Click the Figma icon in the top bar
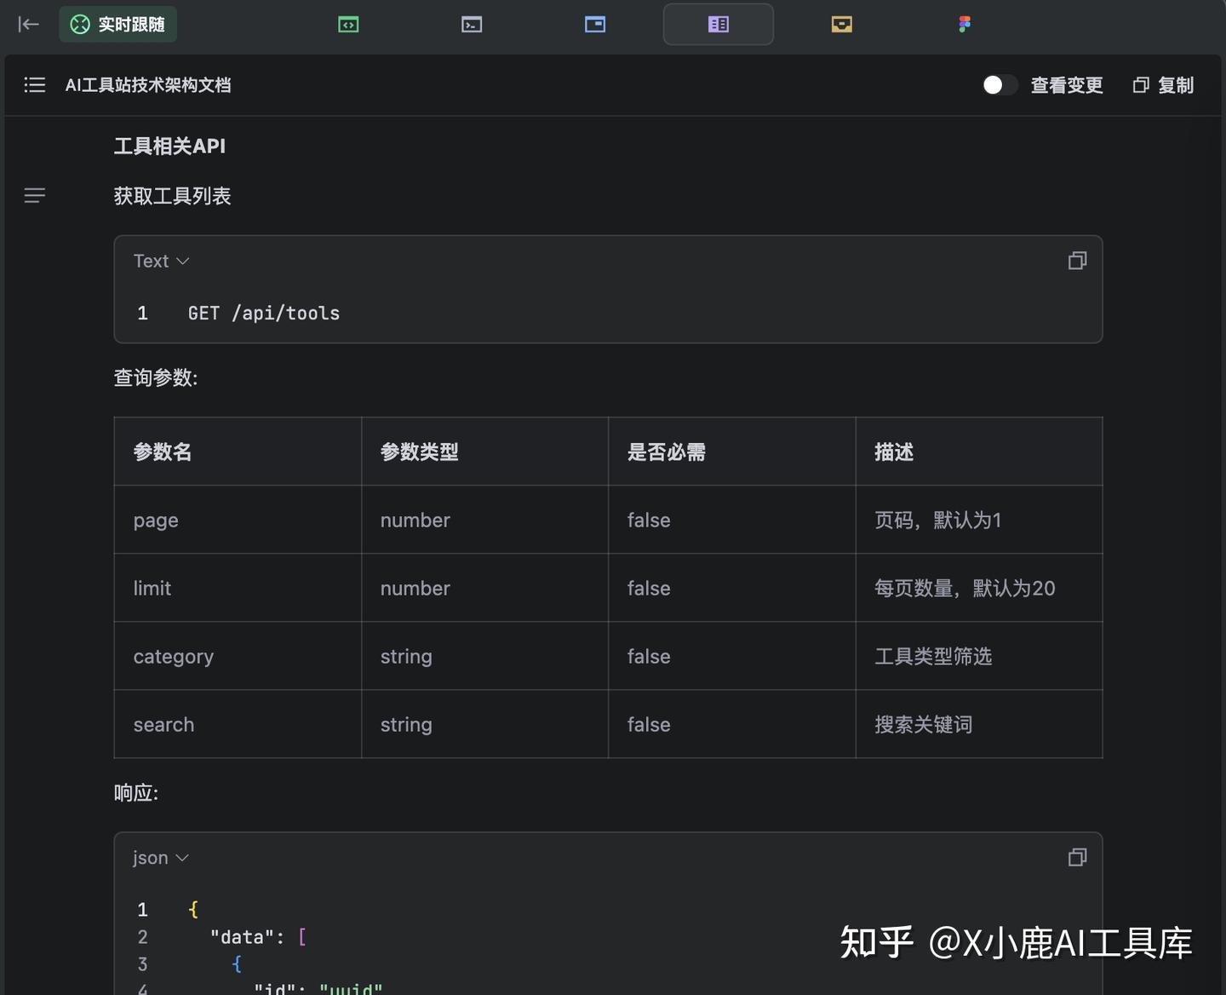 point(963,24)
